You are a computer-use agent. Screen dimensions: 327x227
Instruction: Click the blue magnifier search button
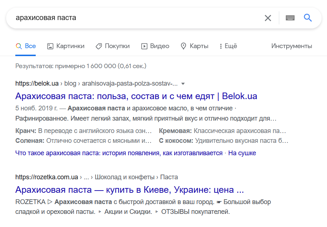[x=308, y=18]
